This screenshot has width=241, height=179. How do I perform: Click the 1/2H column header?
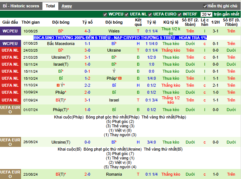click(216, 22)
